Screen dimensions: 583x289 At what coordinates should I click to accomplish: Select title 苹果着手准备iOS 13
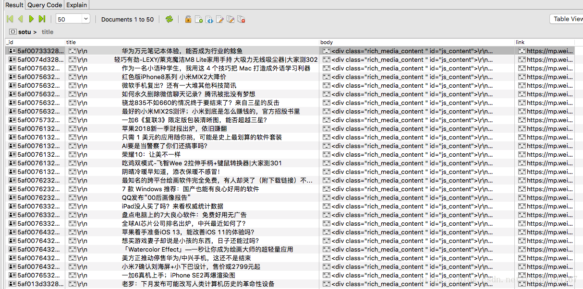pos(188,232)
